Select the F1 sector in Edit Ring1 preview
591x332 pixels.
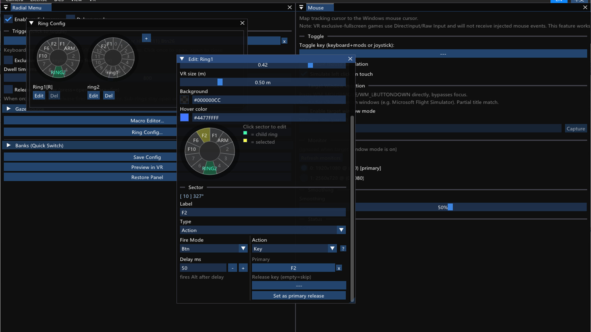coord(215,135)
